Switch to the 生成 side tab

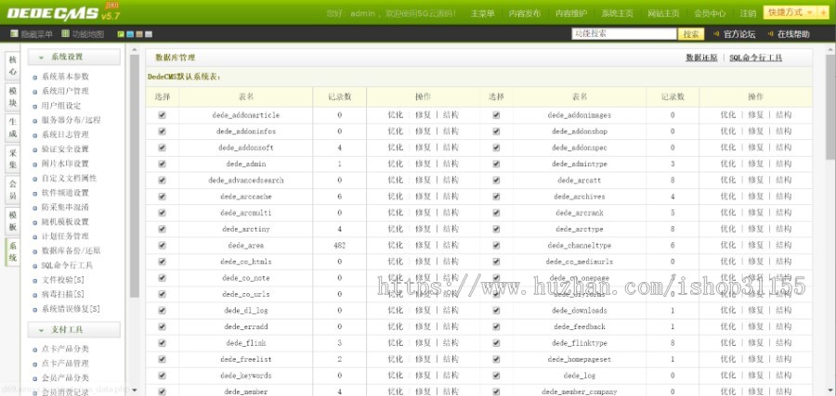13,128
